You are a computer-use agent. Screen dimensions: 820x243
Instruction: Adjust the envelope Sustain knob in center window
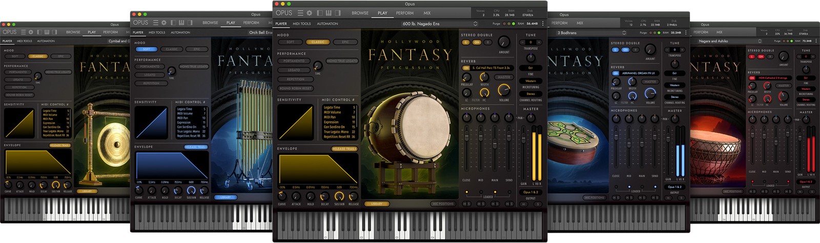click(x=339, y=196)
